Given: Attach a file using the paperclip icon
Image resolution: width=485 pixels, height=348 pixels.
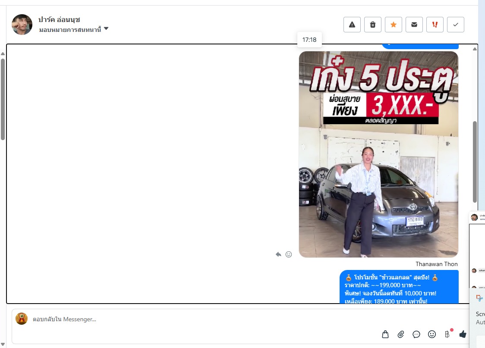Looking at the screenshot, I should click(401, 334).
